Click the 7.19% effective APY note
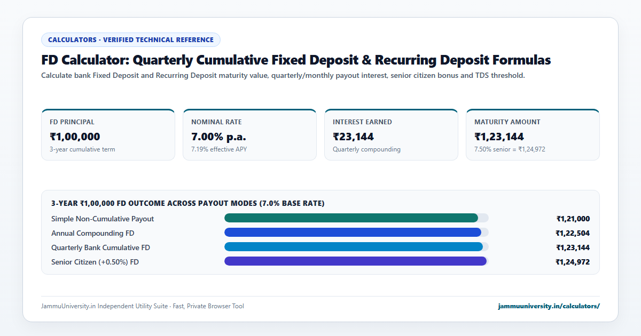Image resolution: width=641 pixels, height=336 pixels. (x=219, y=149)
